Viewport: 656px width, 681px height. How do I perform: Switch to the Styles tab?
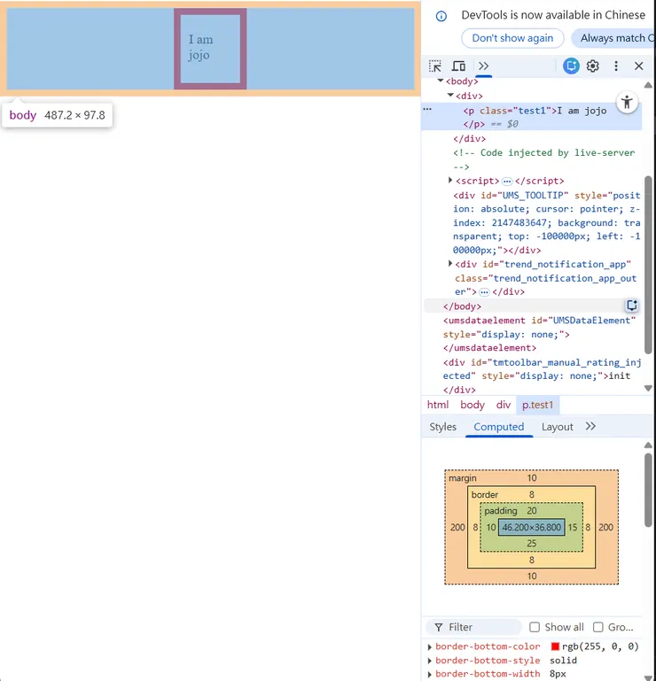click(442, 427)
